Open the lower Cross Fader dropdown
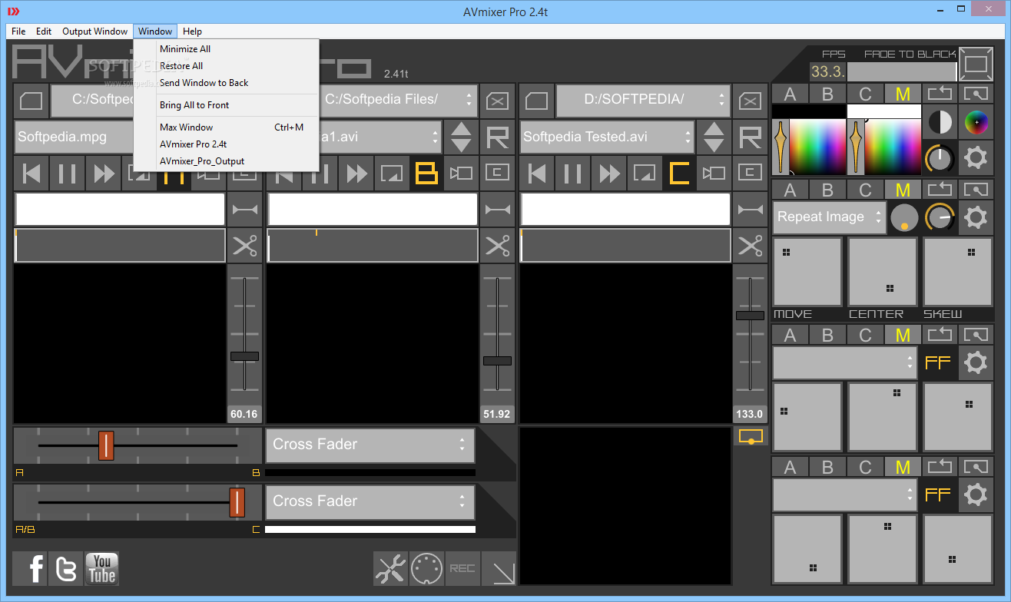 click(370, 501)
